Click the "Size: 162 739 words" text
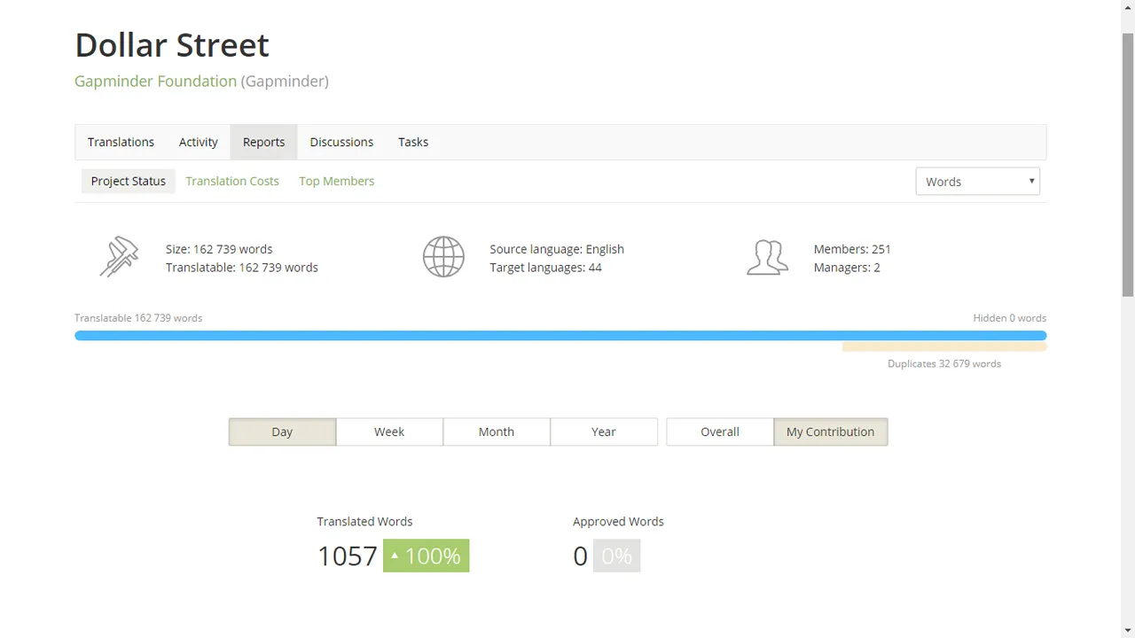Image resolution: width=1135 pixels, height=638 pixels. [219, 249]
